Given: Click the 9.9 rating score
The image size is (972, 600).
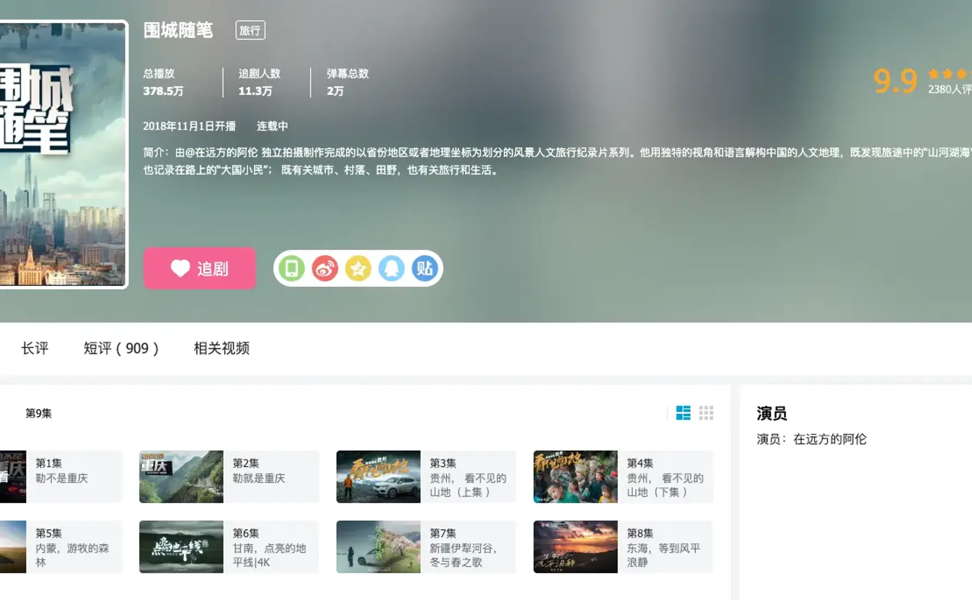Looking at the screenshot, I should point(895,81).
